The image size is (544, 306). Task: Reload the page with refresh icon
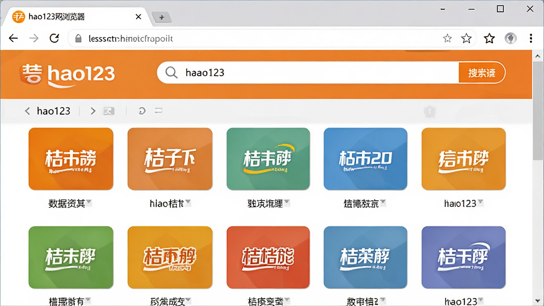pyautogui.click(x=54, y=38)
